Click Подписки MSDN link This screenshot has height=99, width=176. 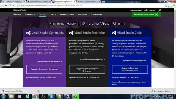[x=136, y=10]
